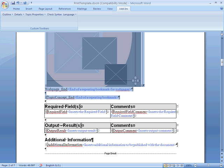Run Check Syntax
224x168 pixels.
(x=54, y=14)
